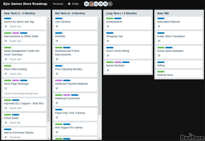
Task: Click the globe icon beside Public
Action: [x=69, y=4]
